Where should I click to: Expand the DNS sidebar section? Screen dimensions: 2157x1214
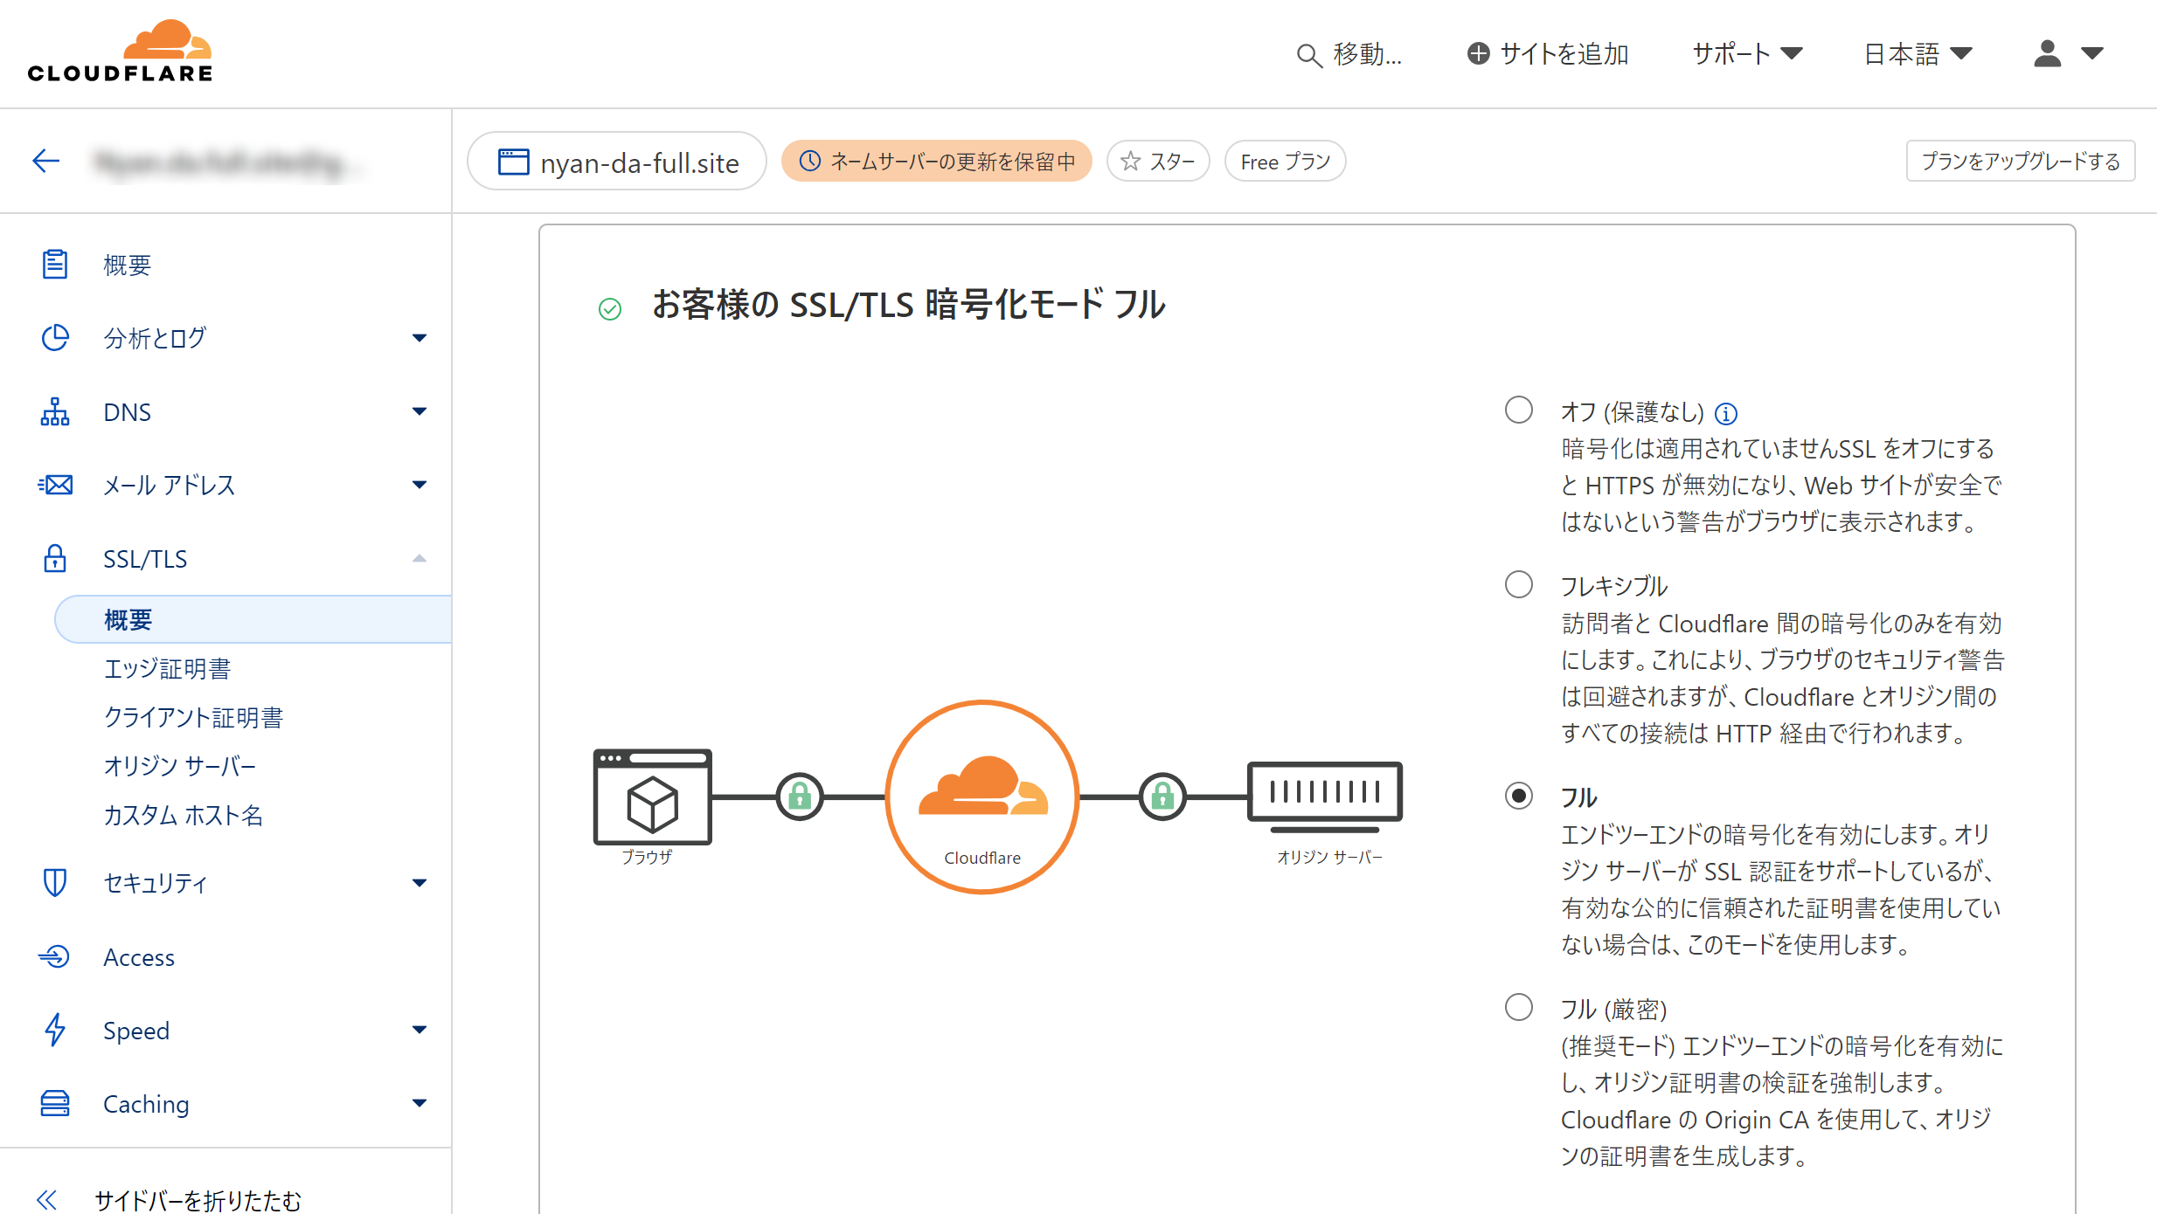tap(420, 411)
